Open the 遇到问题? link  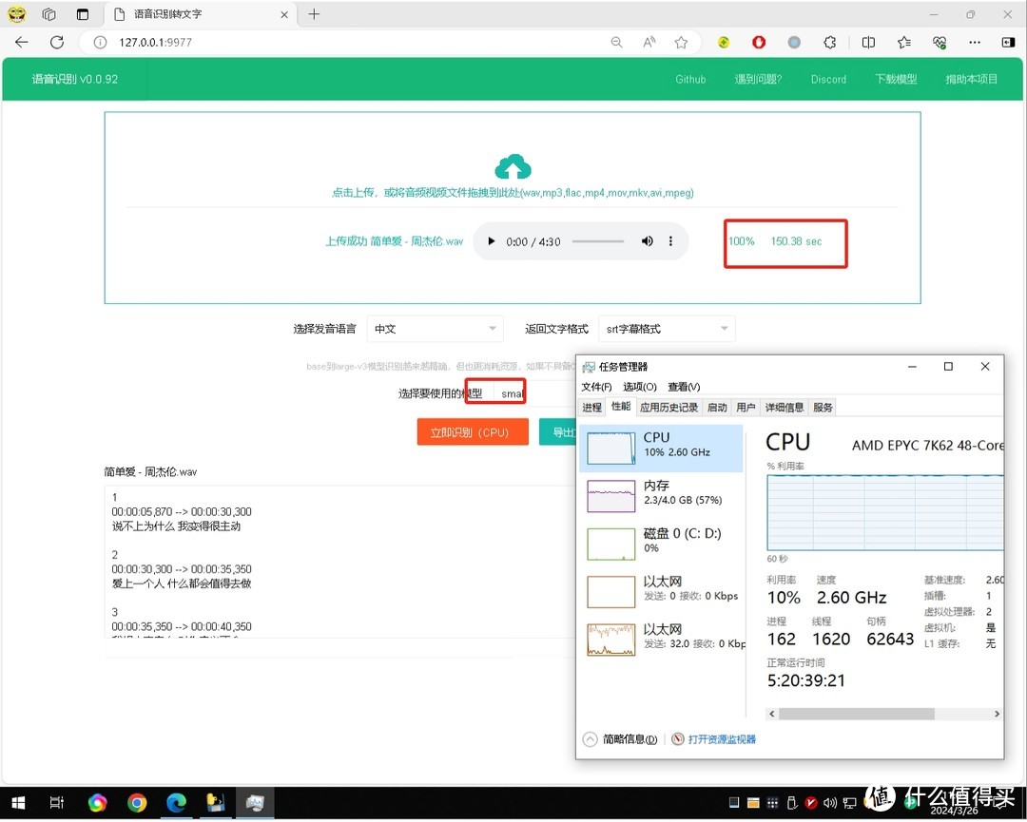pos(758,79)
